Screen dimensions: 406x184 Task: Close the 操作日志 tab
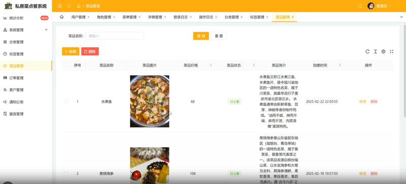pos(216,17)
